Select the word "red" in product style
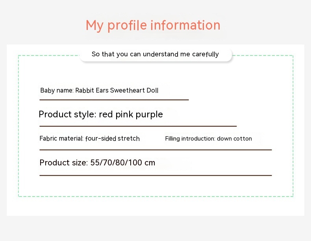Screen dimensions: 311x241 coord(106,115)
